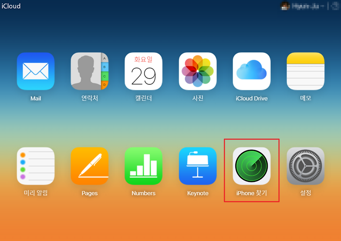This screenshot has height=241, width=341.
Task: Click the iCloud title text
Action: 11,6
